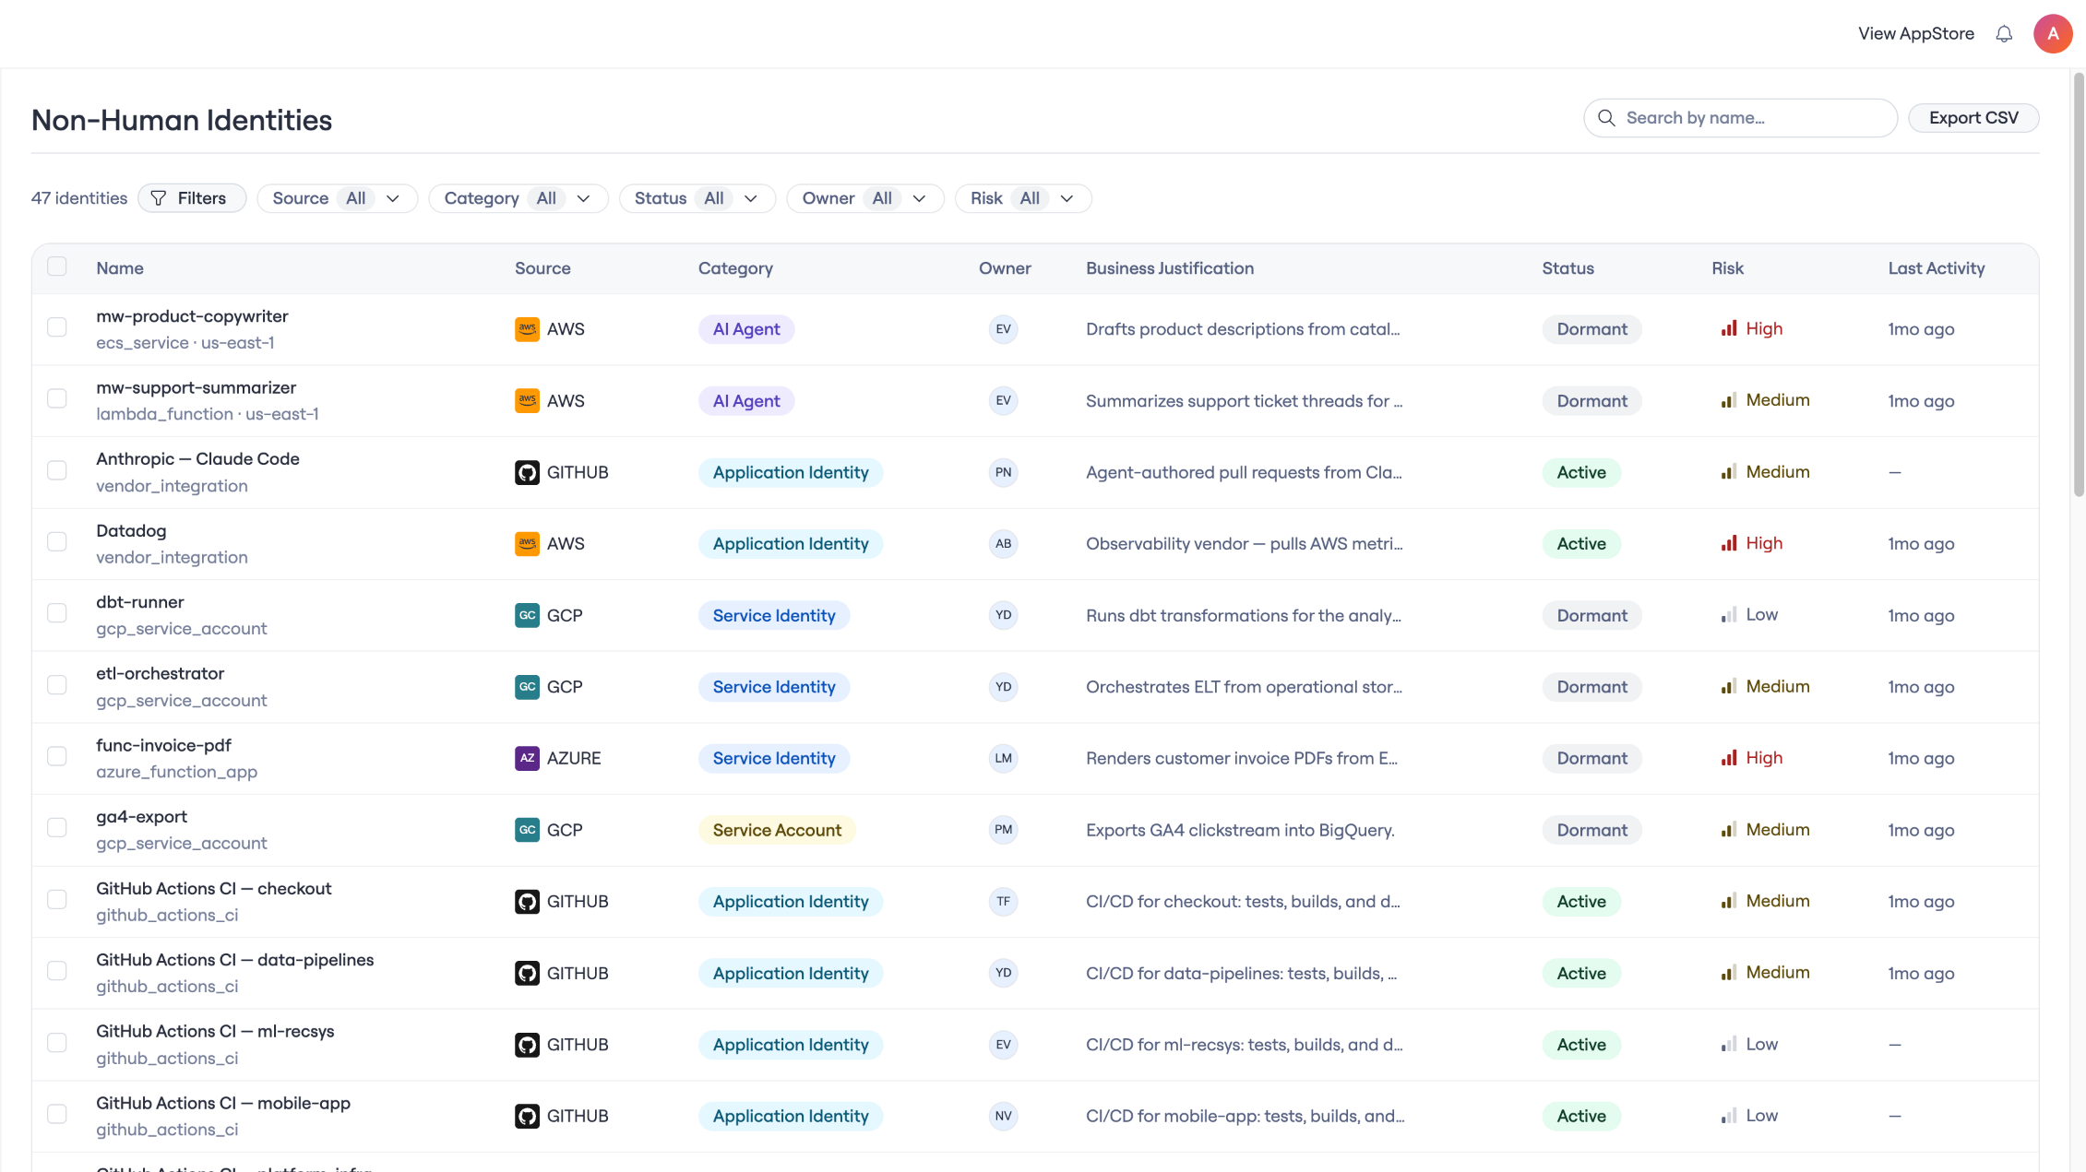Select the ga4-export row checkbox
The width and height of the screenshot is (2086, 1172).
point(57,827)
